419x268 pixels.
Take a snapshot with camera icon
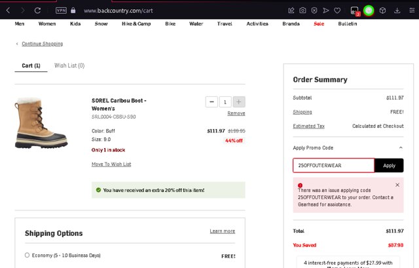302,10
